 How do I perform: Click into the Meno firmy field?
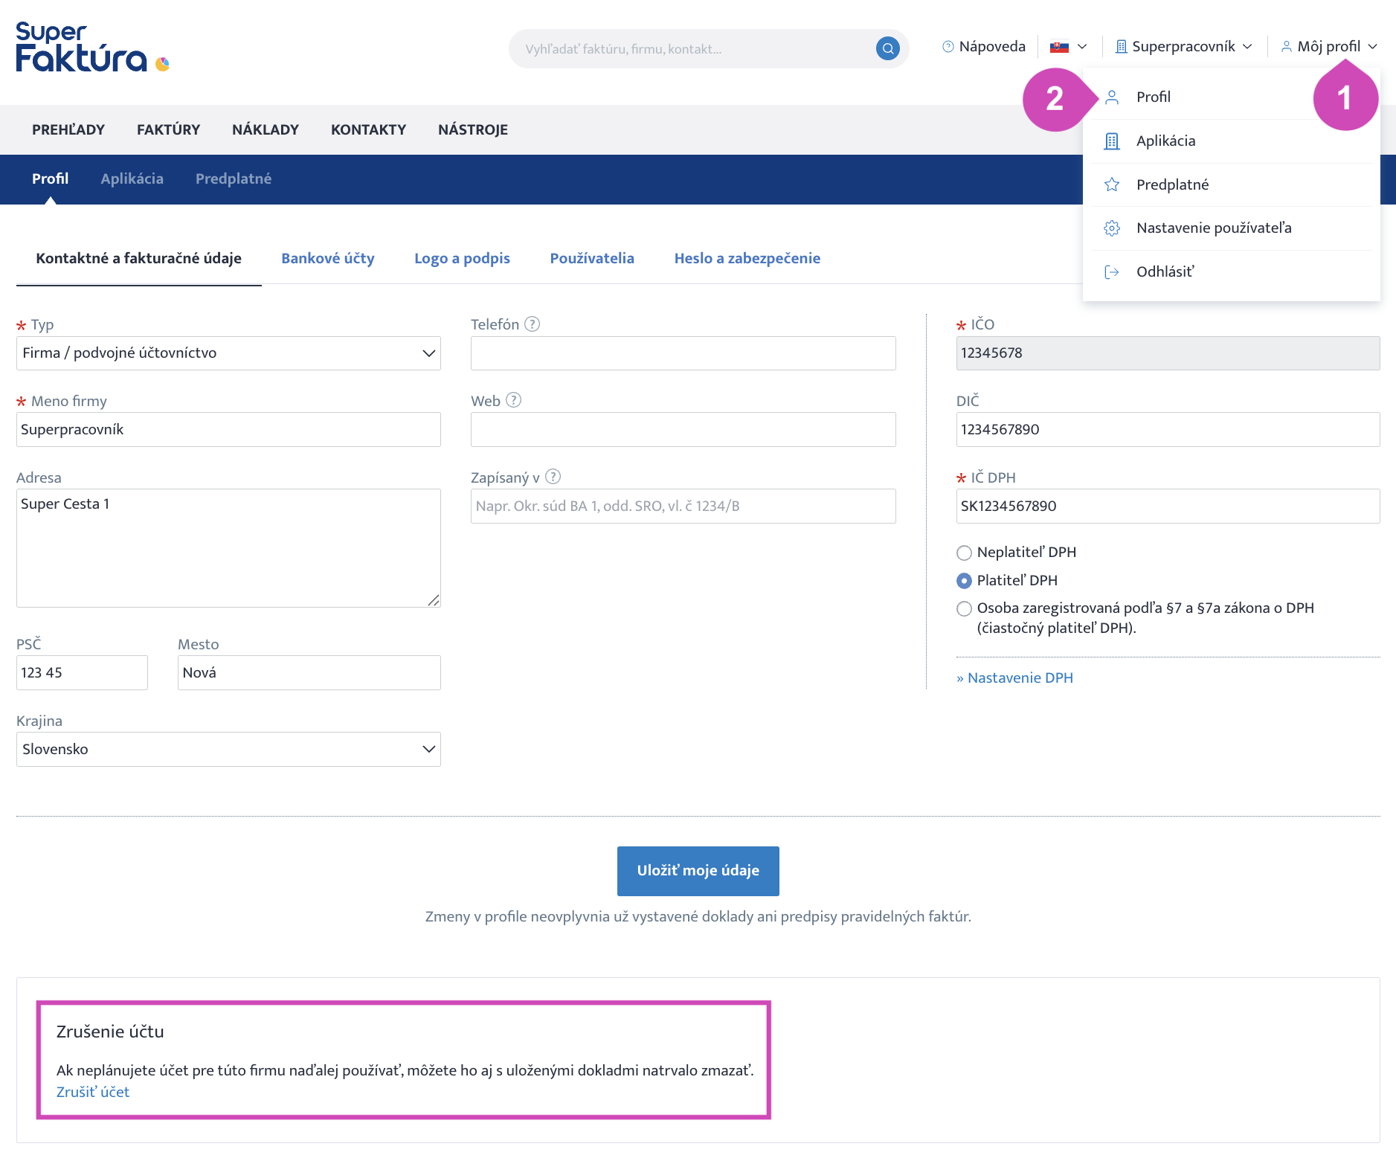[228, 430]
